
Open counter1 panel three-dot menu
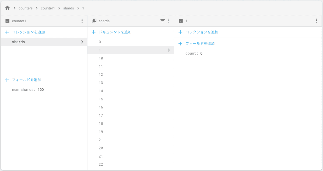(x=82, y=21)
